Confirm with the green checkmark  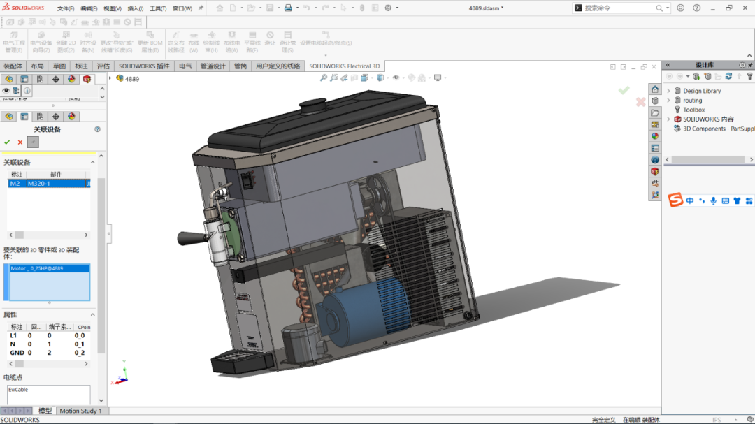click(x=8, y=140)
